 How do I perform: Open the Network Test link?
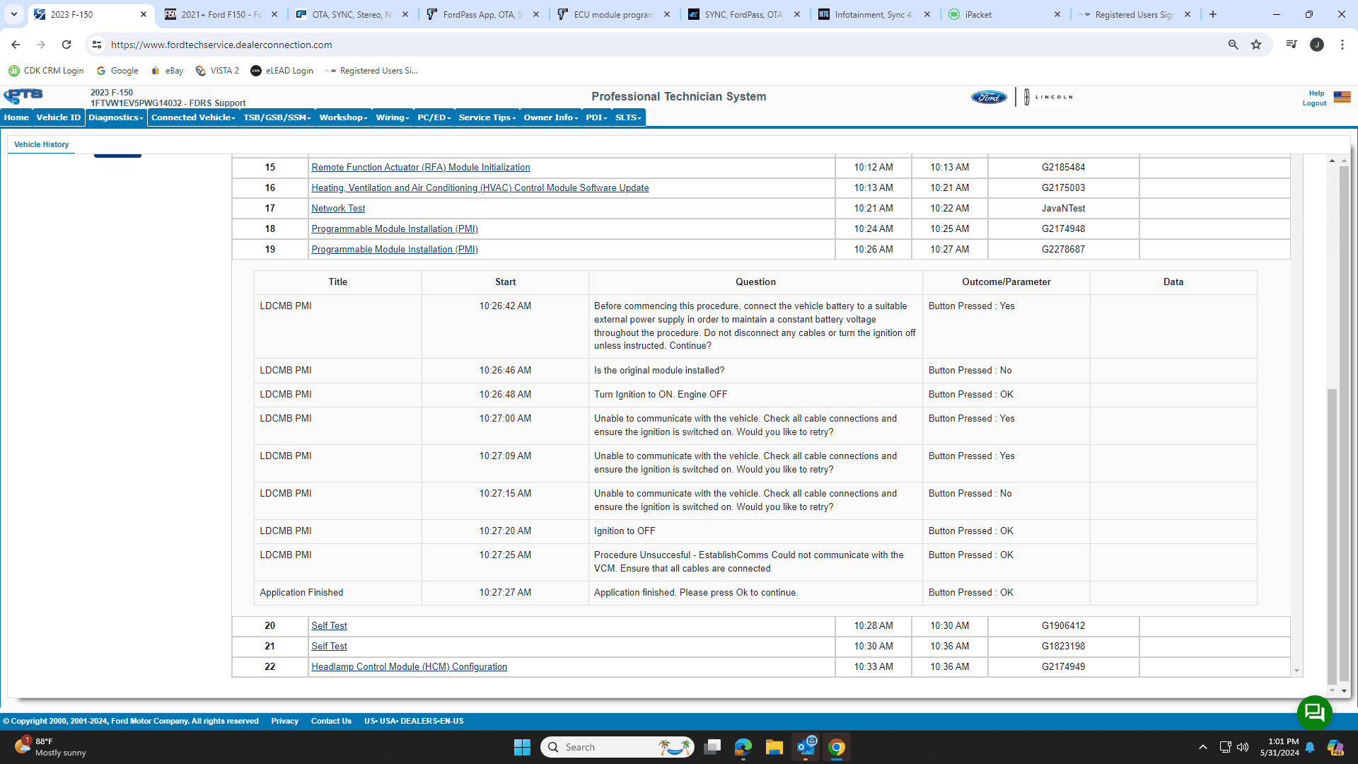(338, 209)
